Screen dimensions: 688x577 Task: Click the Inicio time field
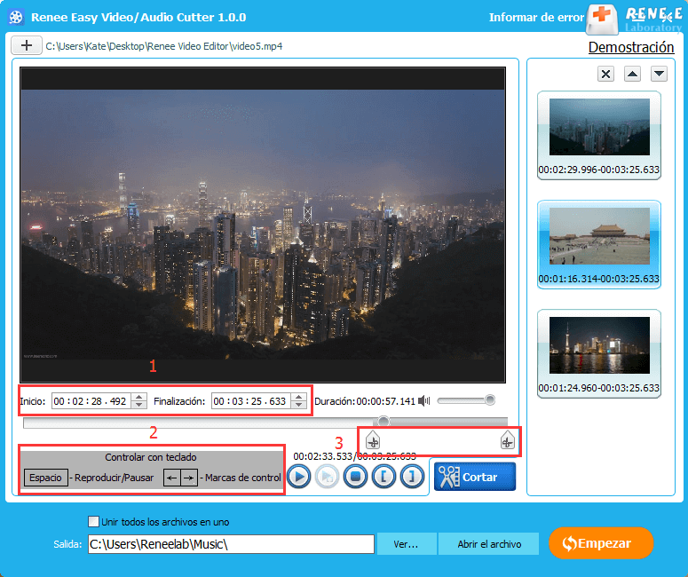click(91, 401)
